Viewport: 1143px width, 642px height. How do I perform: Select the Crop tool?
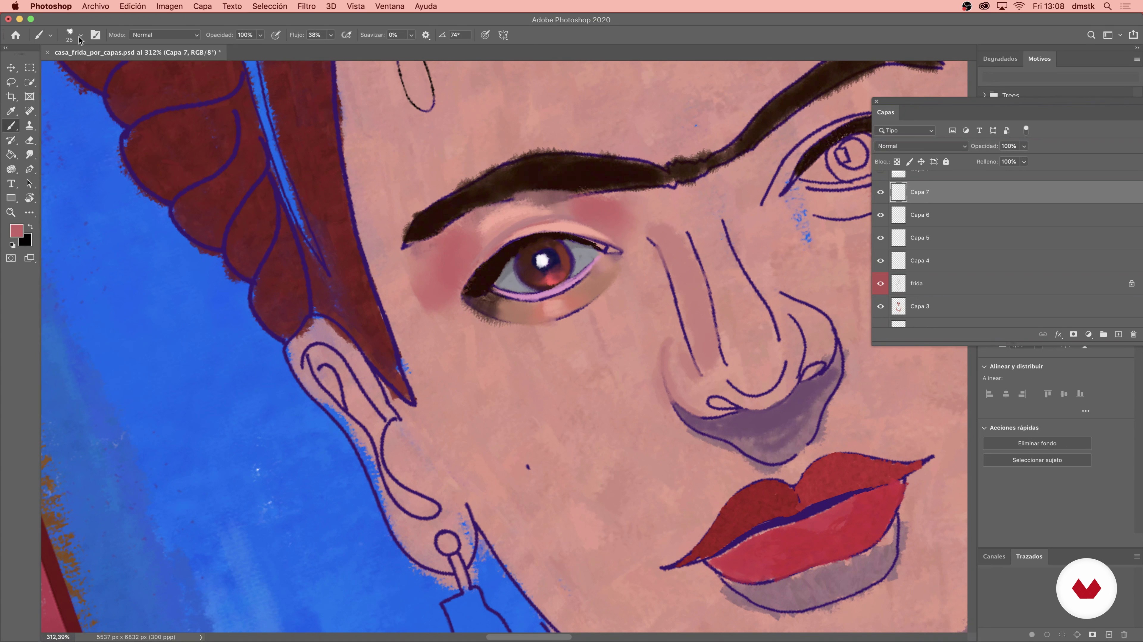point(11,97)
